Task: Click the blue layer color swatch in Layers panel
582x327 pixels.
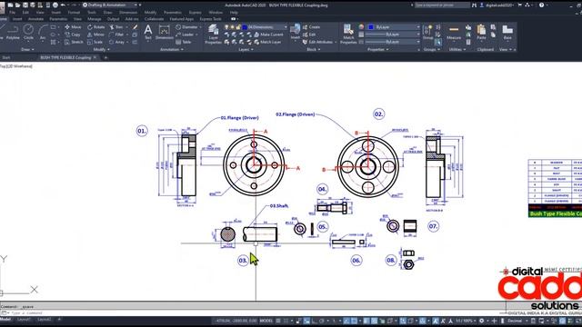Action: pos(245,27)
